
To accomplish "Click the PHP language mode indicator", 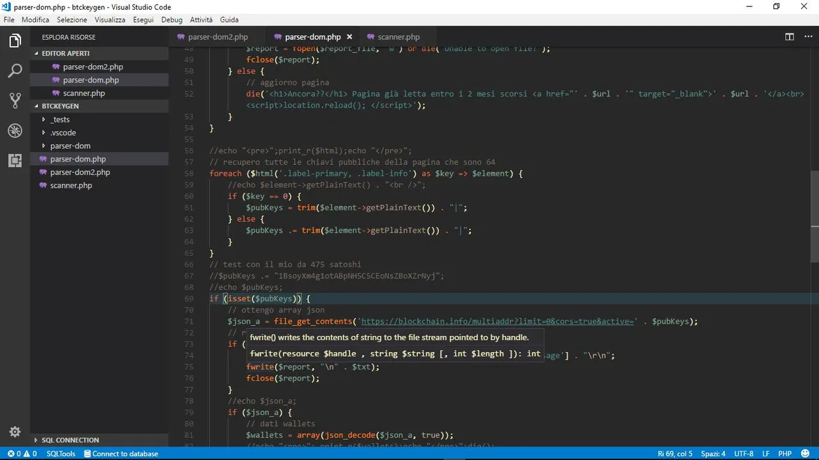I will 785,454.
